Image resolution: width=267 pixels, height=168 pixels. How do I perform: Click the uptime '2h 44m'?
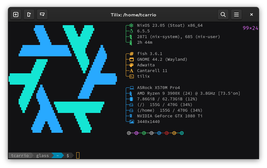tap(145, 42)
